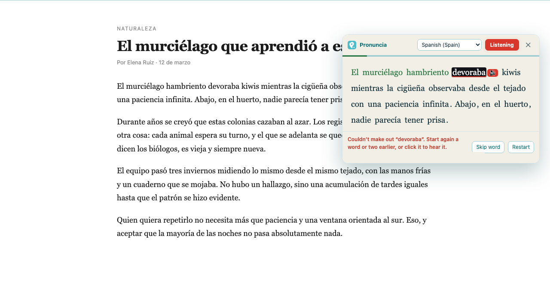Image resolution: width=550 pixels, height=296 pixels.
Task: Click the article paragraph starting "El equipo pasó"
Action: [274, 184]
